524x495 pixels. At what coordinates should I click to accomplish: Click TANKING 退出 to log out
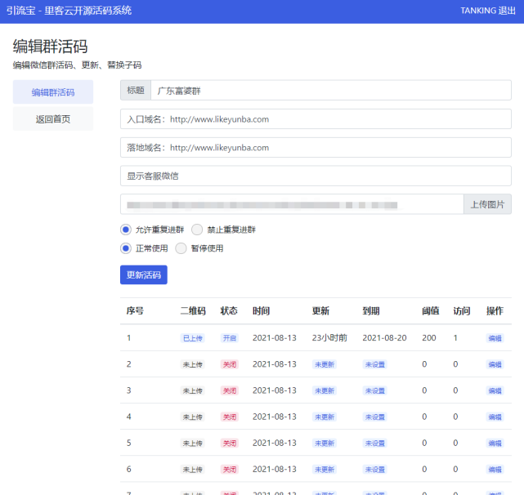(487, 11)
